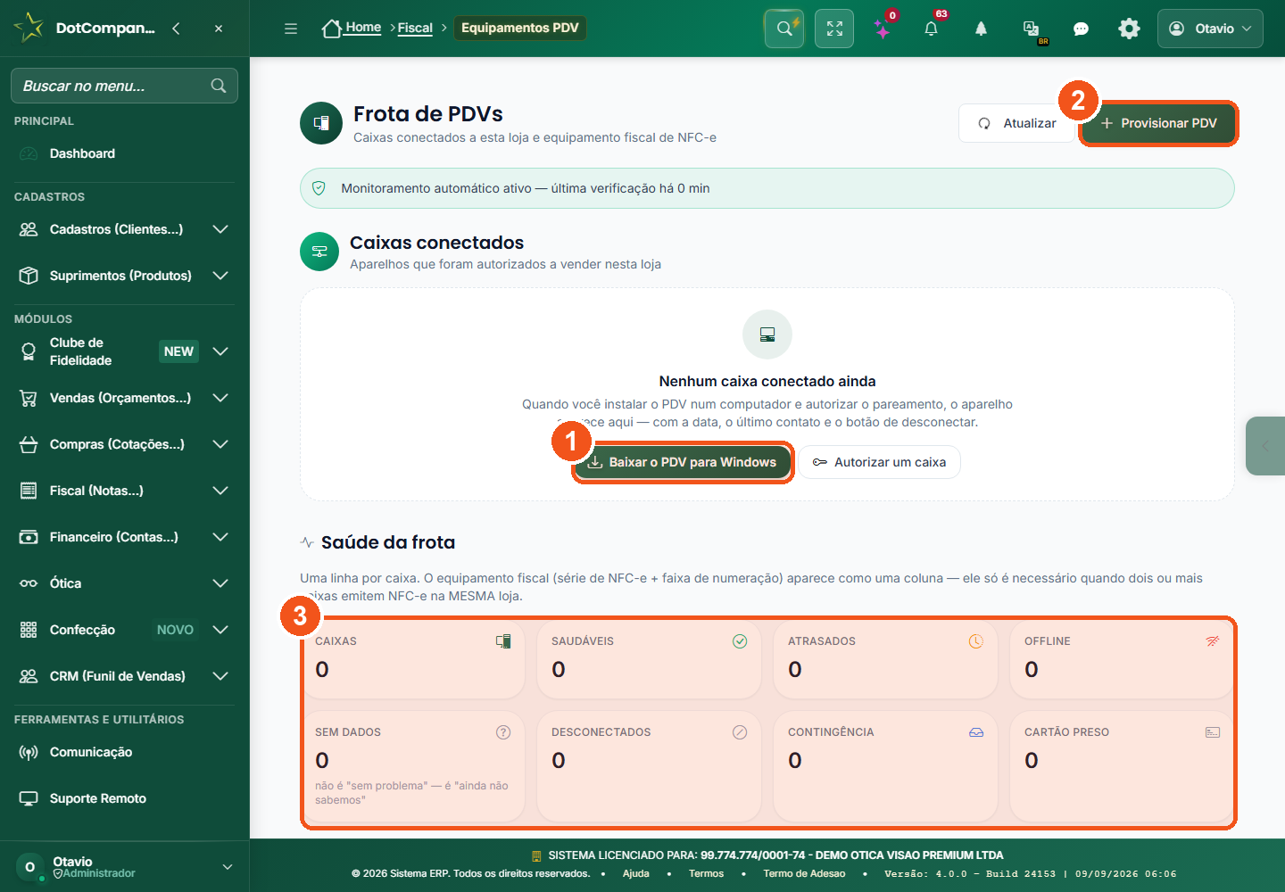
Task: Click the Atualizar button
Action: tap(1016, 123)
